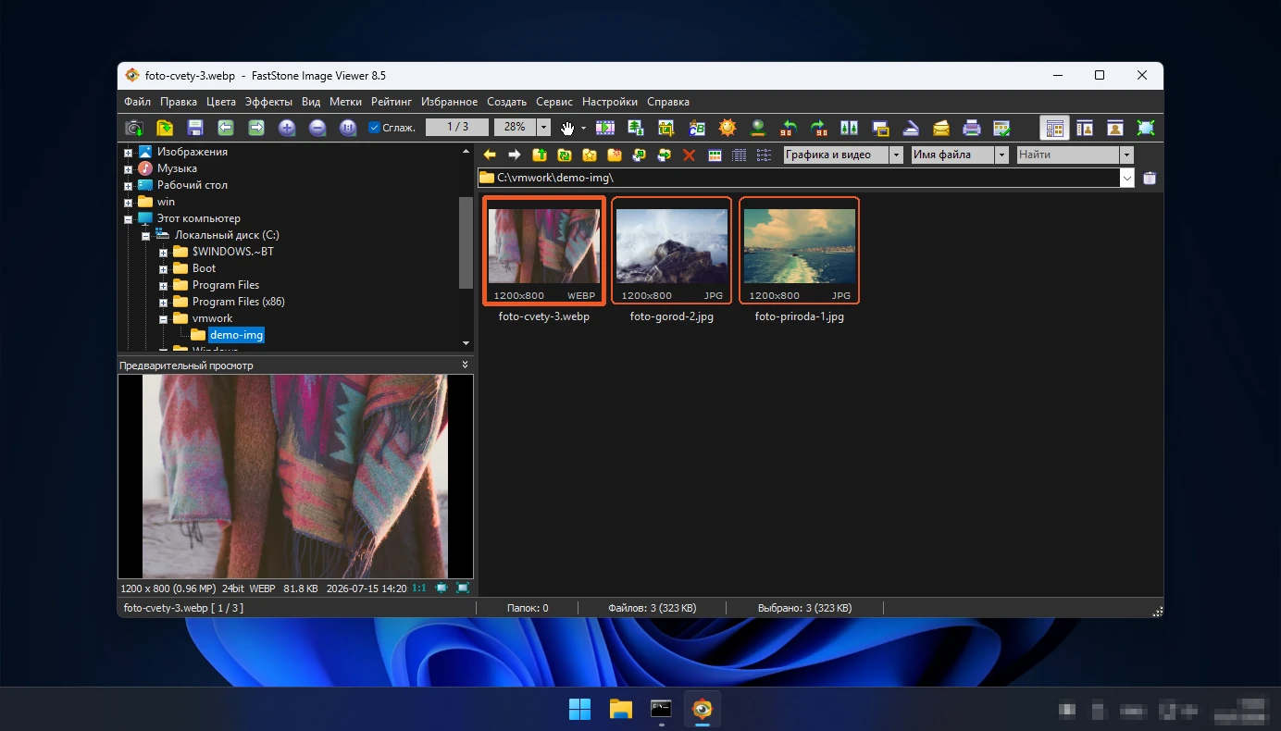Open the zoom percent 28% dropdown
Screen dimensions: 1281x731
(544, 128)
